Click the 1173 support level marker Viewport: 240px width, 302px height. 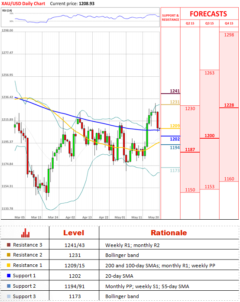pyautogui.click(x=175, y=170)
